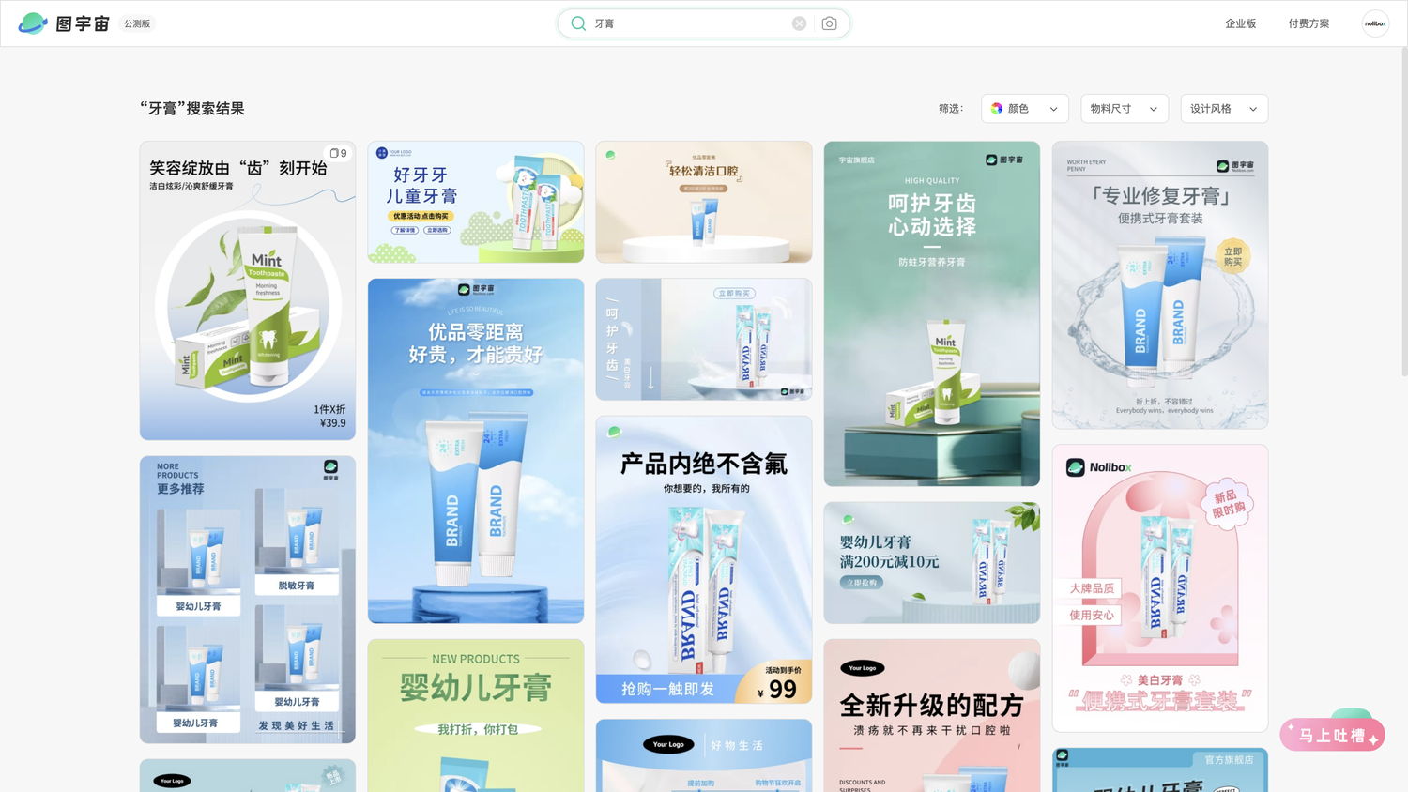
Task: Click the page vertical scrollbar
Action: coord(1403,211)
